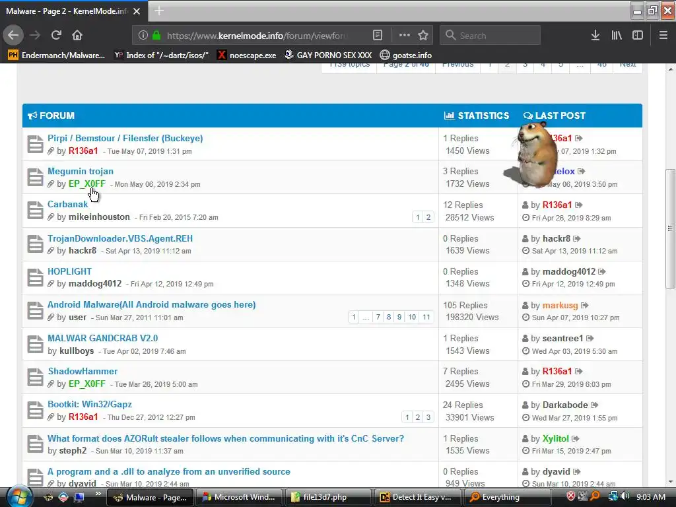Click the address bar URL field
Image resolution: width=676 pixels, height=507 pixels.
pyautogui.click(x=257, y=36)
